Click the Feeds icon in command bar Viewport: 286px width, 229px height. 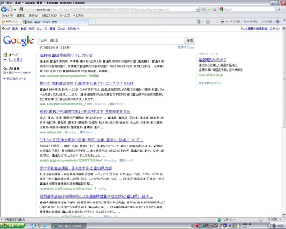[x=208, y=22]
